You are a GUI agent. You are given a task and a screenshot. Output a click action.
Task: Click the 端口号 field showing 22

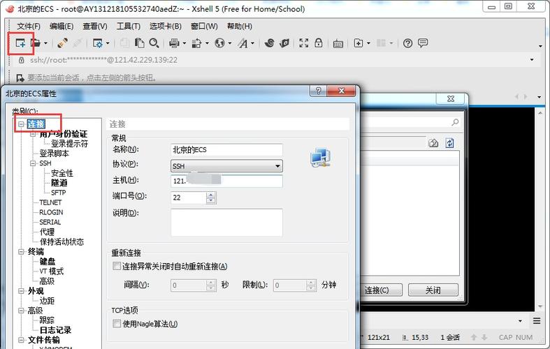pyautogui.click(x=189, y=198)
